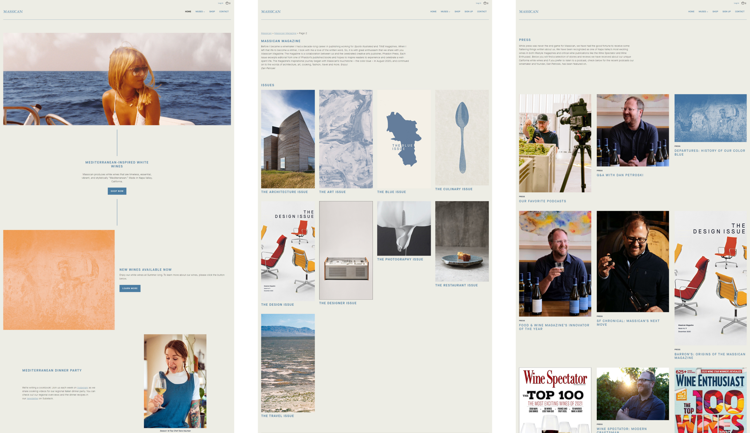
Task: Open the spoon cover of The Culinary Issue
Action: [462, 138]
